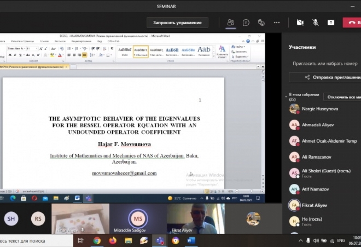Screen dimensions: 361x247
Task: Open the meeting chat icon
Action: [246, 22]
